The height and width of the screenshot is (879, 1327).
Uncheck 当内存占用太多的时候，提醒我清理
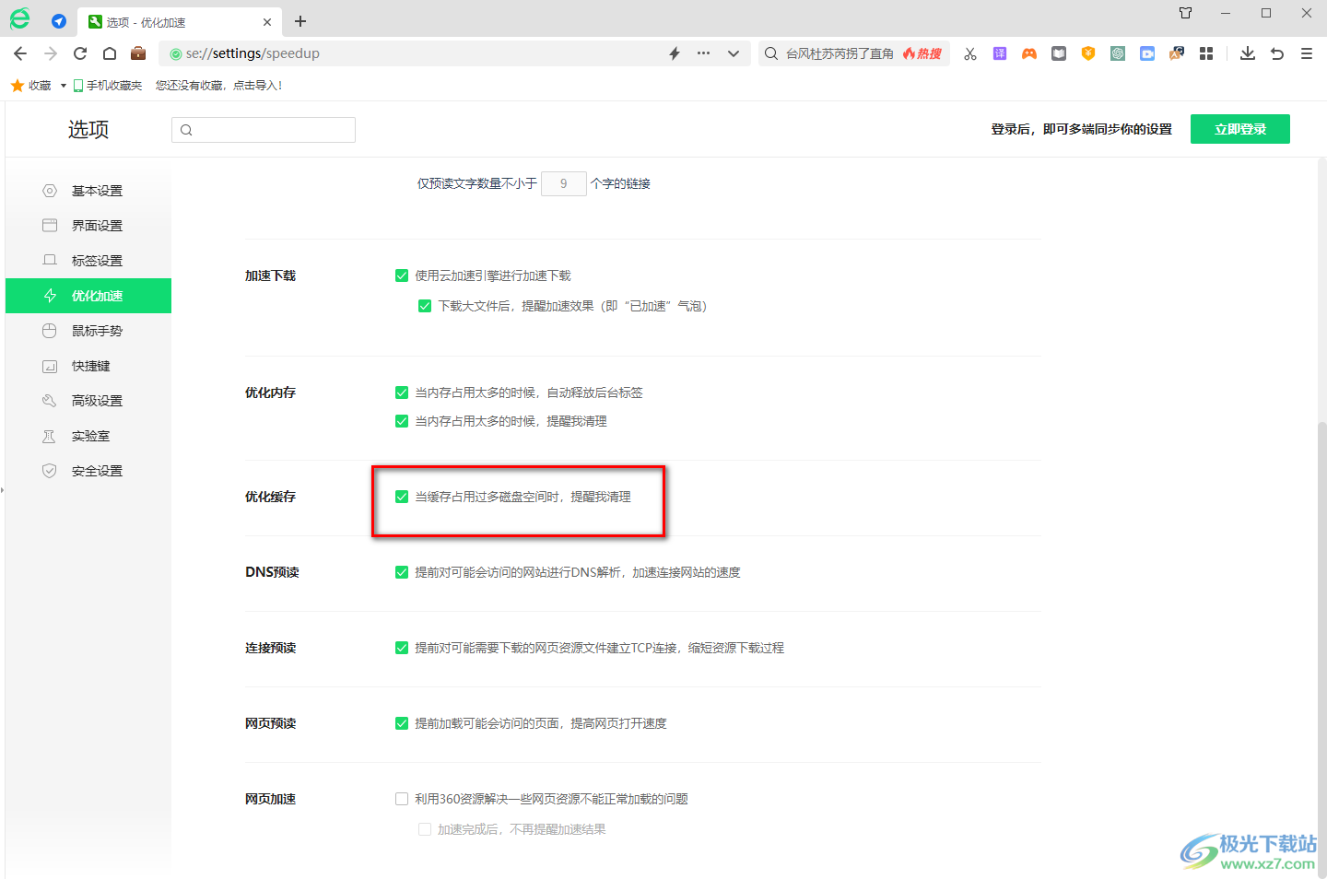click(402, 421)
